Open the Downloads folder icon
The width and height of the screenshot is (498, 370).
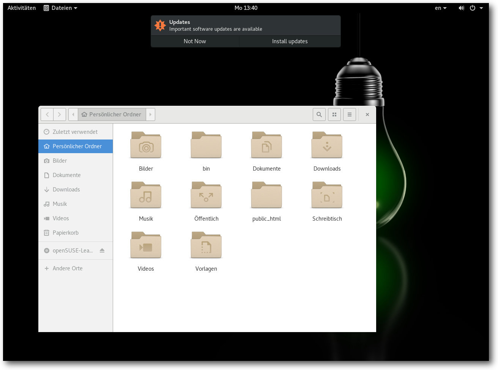pyautogui.click(x=327, y=145)
